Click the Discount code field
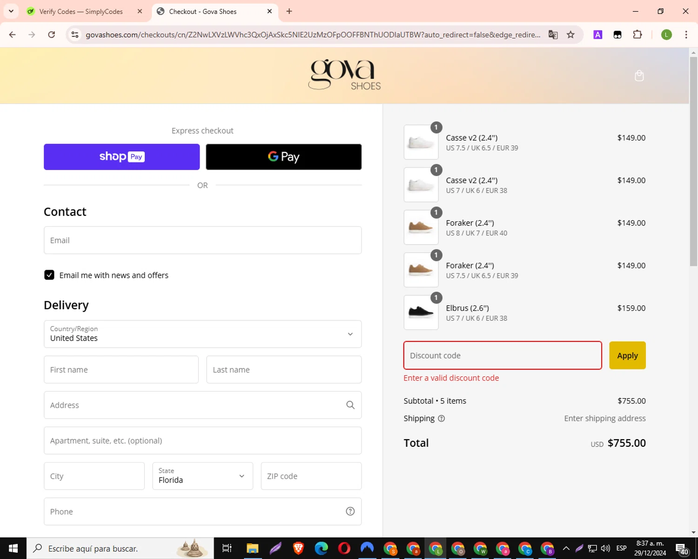This screenshot has width=698, height=559. point(503,355)
